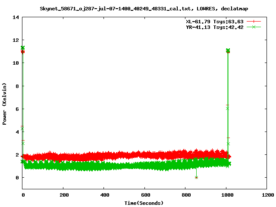
Task: Click y-axis tick label 14
Action: 16,17
